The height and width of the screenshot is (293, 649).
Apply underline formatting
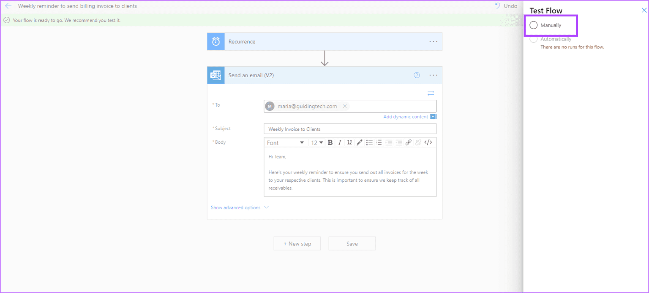click(x=349, y=142)
